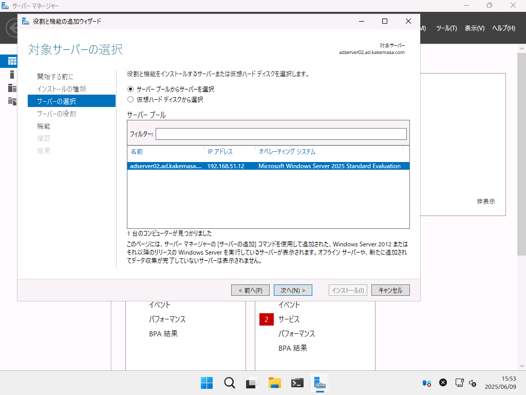This screenshot has height=395, width=526.
Task: Click Server Manager taskbar icon
Action: (320, 383)
